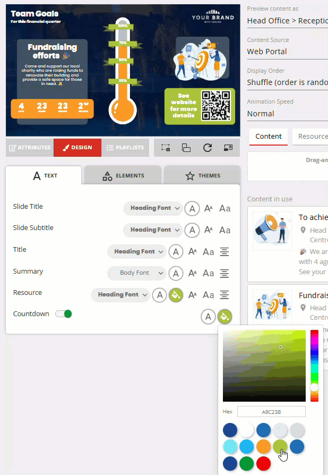Click the Summary font size icon
Viewport: 328px width, 475px height.
pyautogui.click(x=193, y=274)
